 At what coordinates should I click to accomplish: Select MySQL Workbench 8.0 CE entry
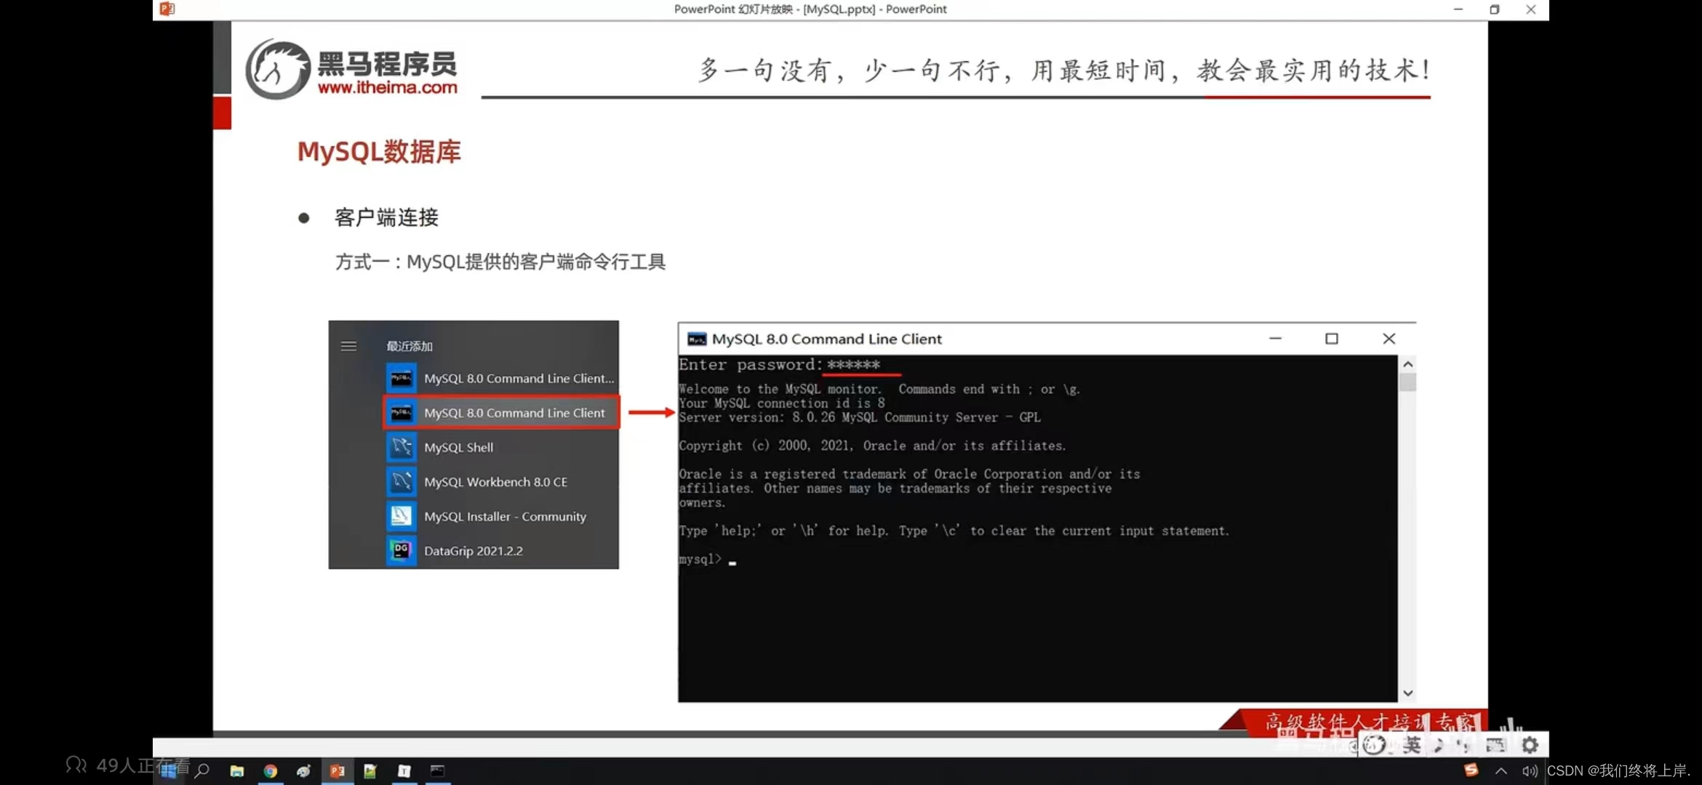[502, 482]
